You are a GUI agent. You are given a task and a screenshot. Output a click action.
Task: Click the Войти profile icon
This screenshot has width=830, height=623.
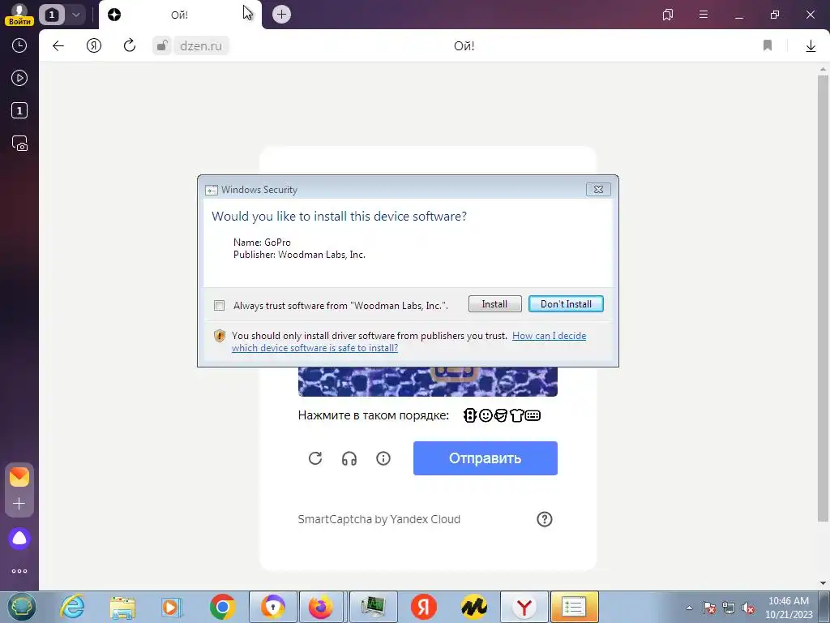(19, 15)
